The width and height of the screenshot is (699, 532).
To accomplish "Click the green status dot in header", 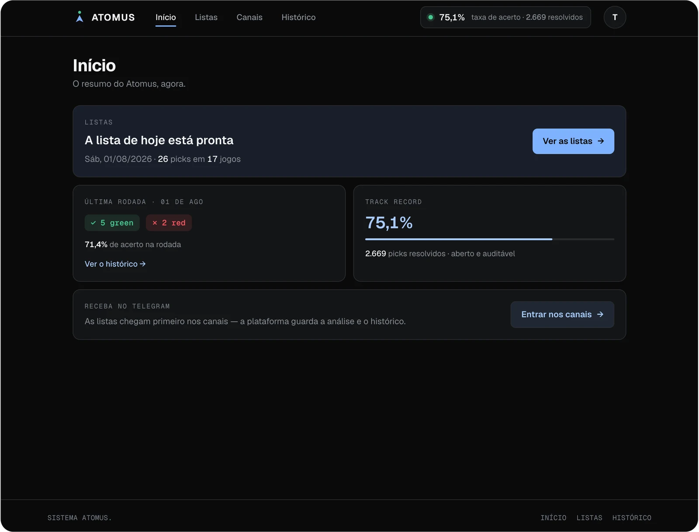I will pos(430,17).
